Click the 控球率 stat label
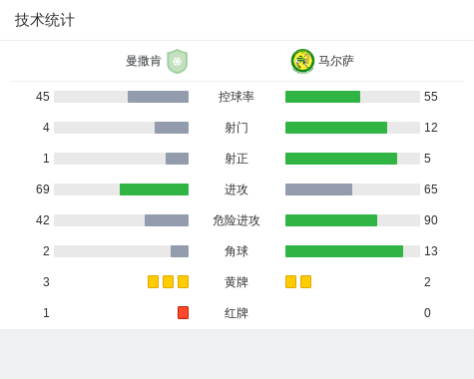This screenshot has width=474, height=379. click(x=237, y=97)
